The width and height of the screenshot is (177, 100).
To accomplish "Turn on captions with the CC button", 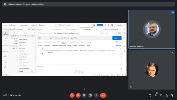I will coord(84,95).
